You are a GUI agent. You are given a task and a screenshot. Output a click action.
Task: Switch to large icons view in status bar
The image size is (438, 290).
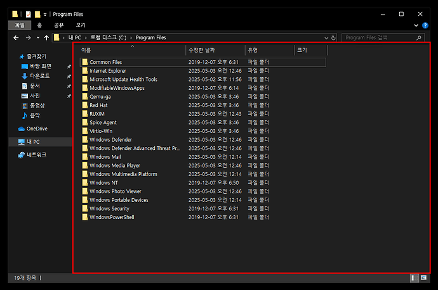[423, 278]
